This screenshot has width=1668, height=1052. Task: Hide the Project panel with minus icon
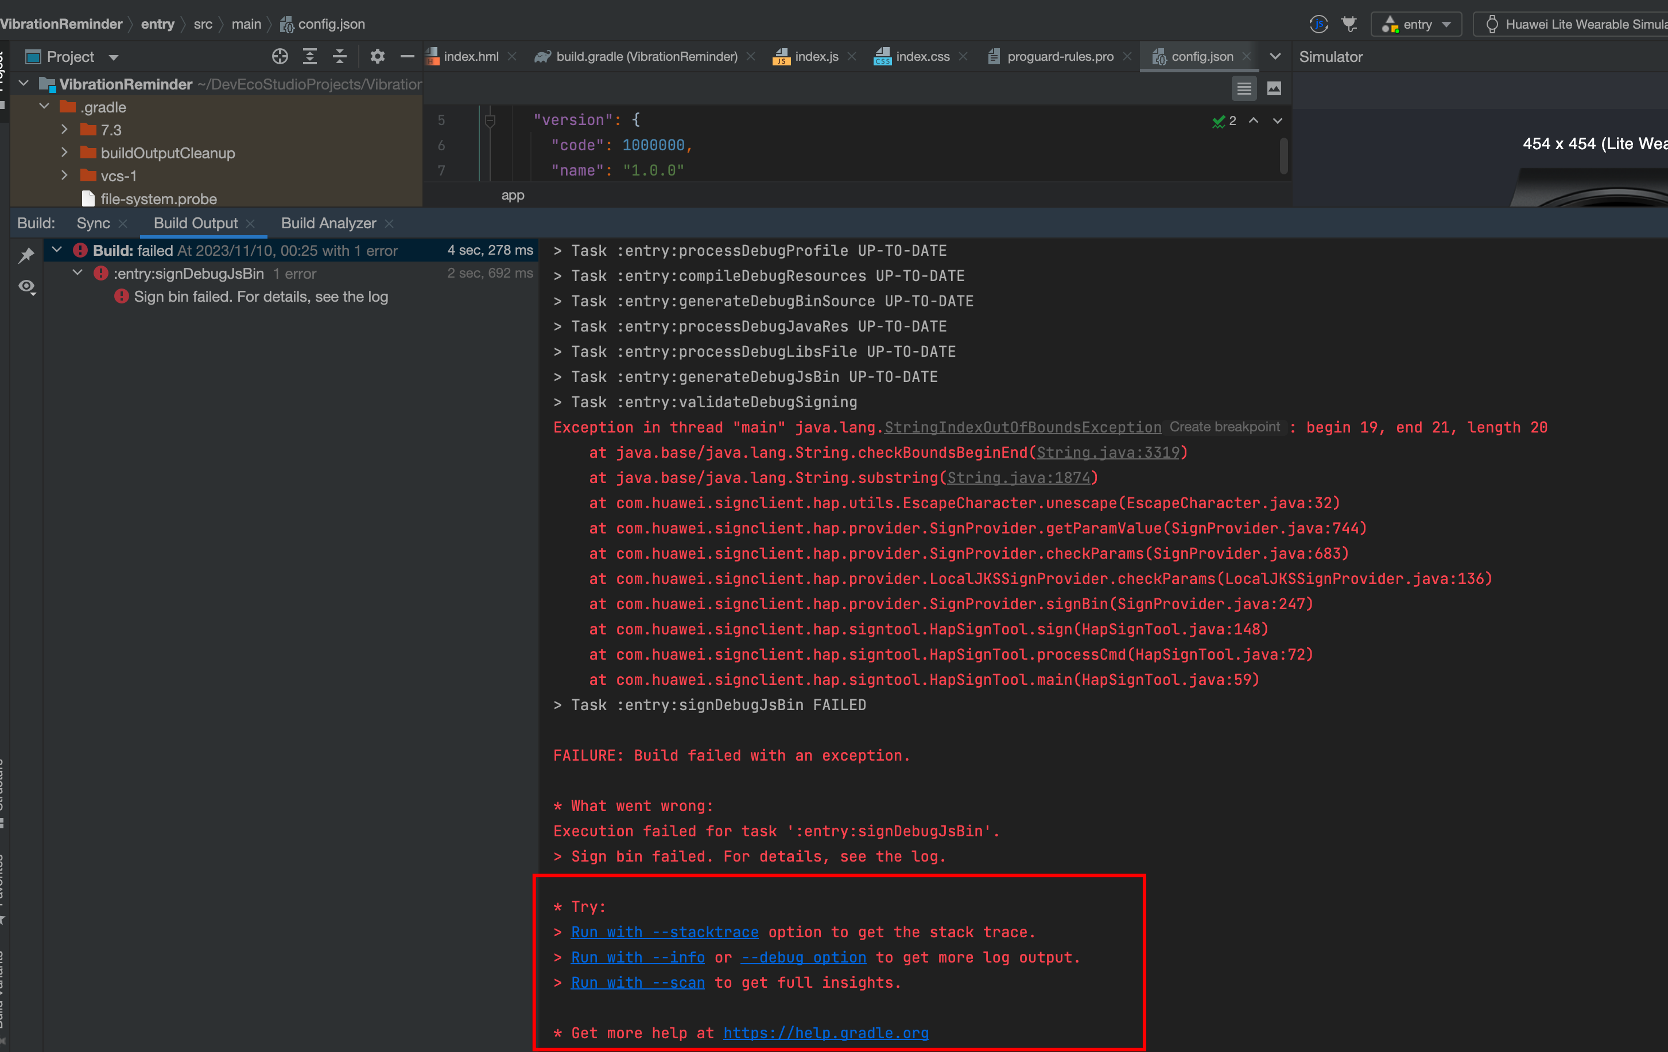click(408, 57)
